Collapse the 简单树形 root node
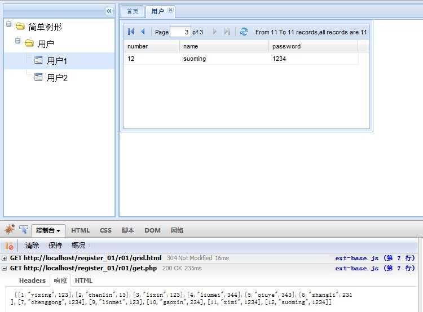This screenshot has width=423, height=312. 9,24
